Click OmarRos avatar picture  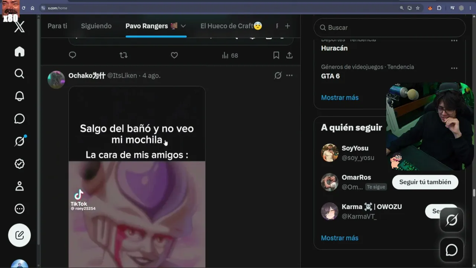pyautogui.click(x=330, y=182)
